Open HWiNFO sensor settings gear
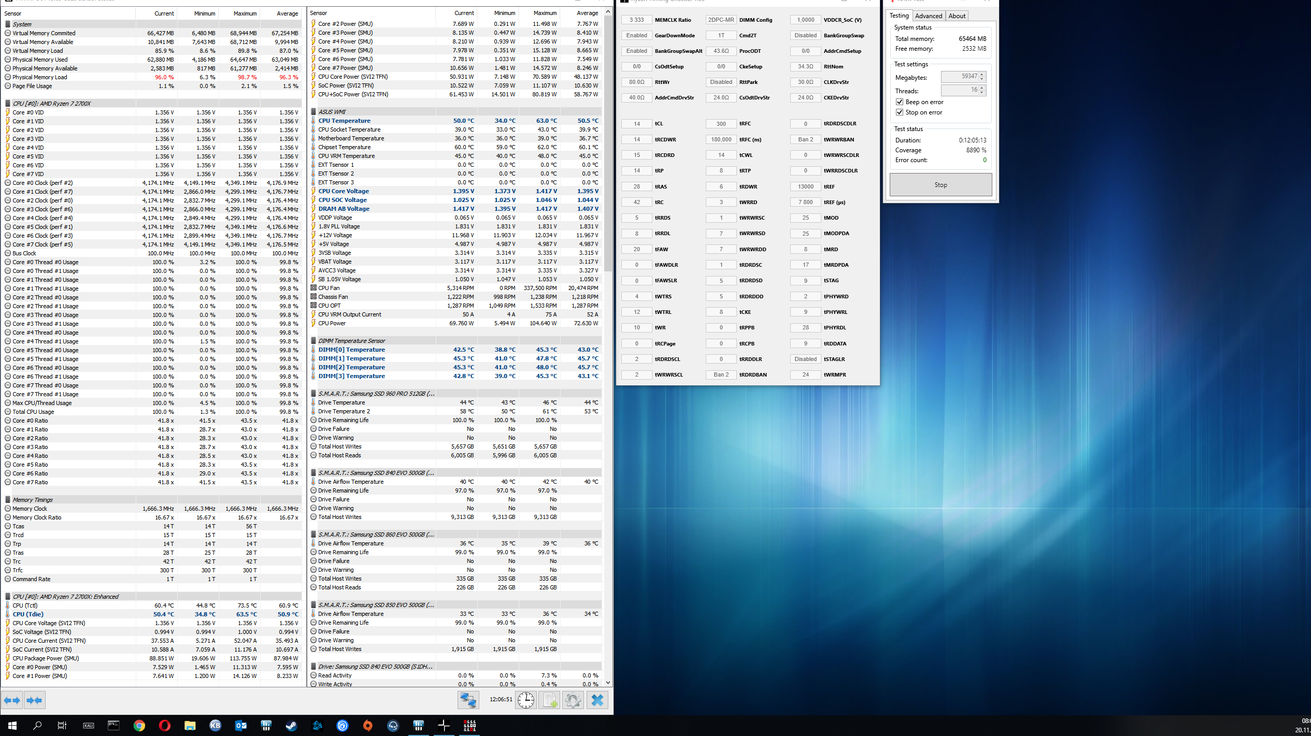The image size is (1311, 736). [573, 700]
